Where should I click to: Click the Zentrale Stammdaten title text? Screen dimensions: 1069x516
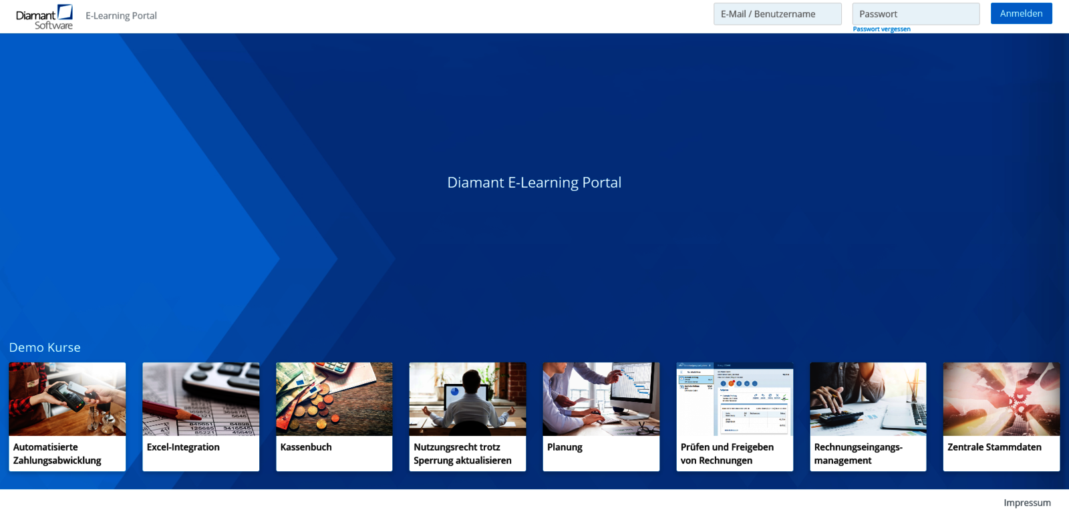pos(994,447)
